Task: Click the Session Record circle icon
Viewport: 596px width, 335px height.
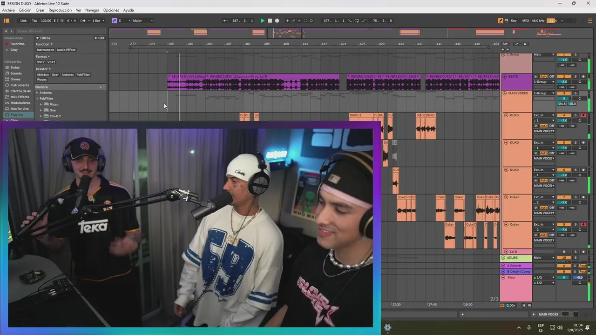Action: pyautogui.click(x=311, y=20)
